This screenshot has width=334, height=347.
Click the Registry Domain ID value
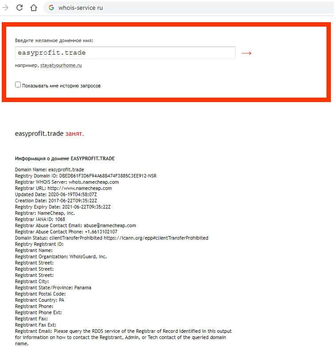[x=108, y=176]
